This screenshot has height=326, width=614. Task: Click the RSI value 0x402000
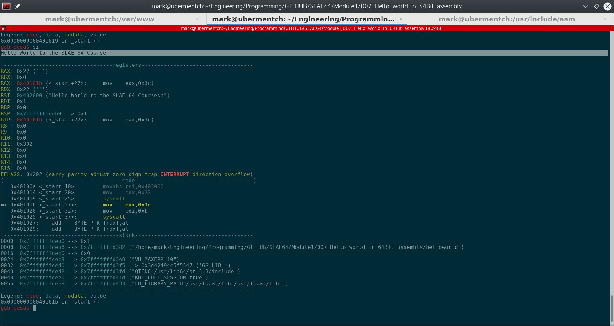pos(29,96)
